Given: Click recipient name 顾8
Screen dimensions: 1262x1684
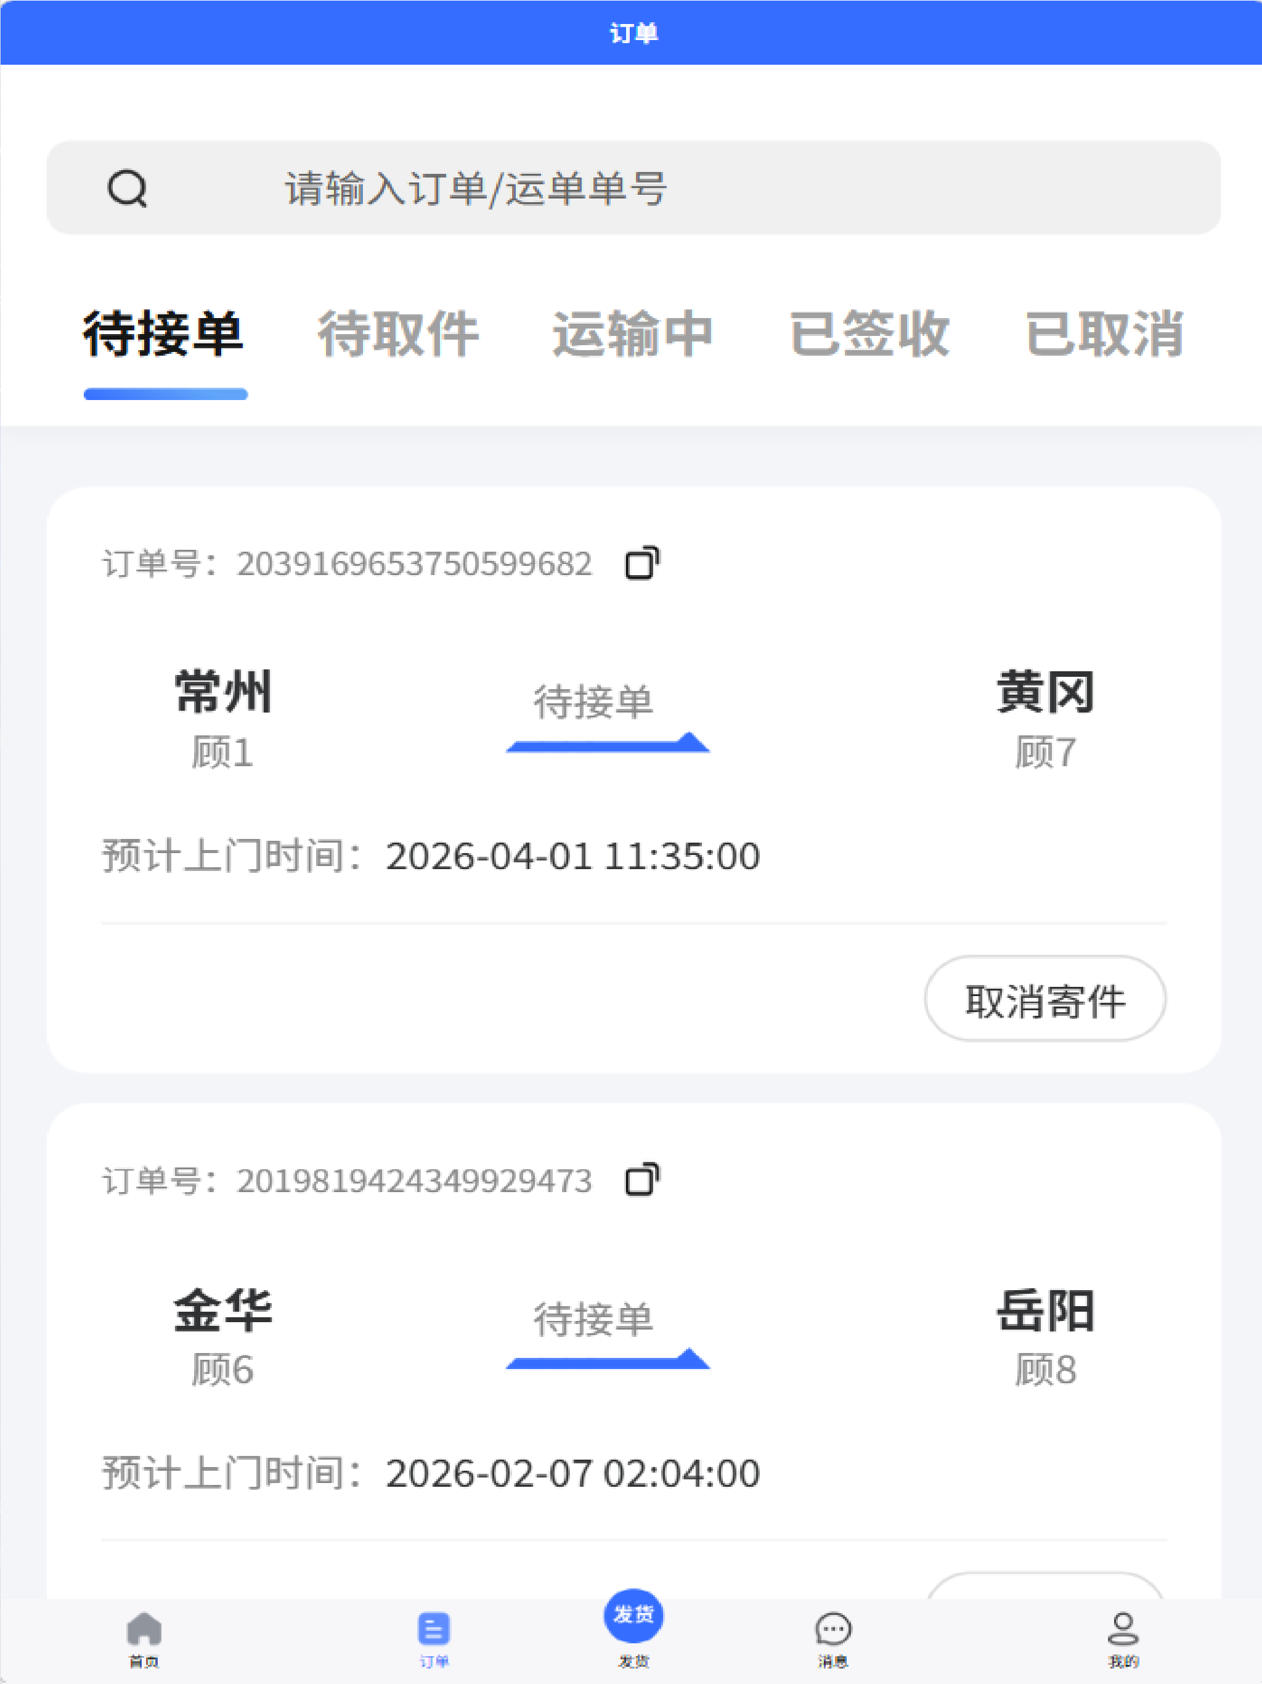Looking at the screenshot, I should point(1046,1370).
